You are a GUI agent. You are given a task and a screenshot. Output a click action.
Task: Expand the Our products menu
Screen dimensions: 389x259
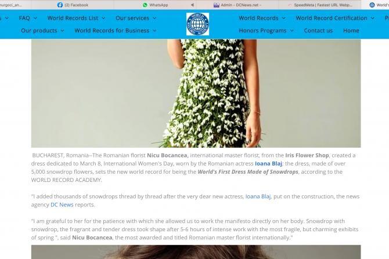42,30
